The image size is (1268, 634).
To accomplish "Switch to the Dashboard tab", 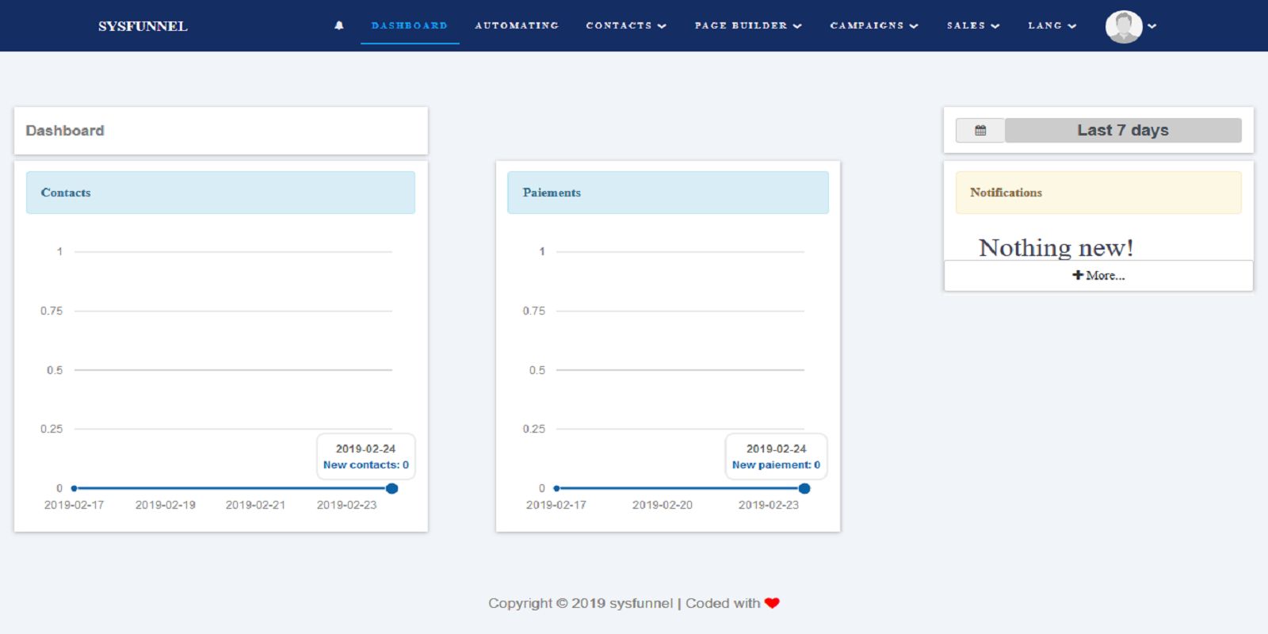I will point(409,25).
